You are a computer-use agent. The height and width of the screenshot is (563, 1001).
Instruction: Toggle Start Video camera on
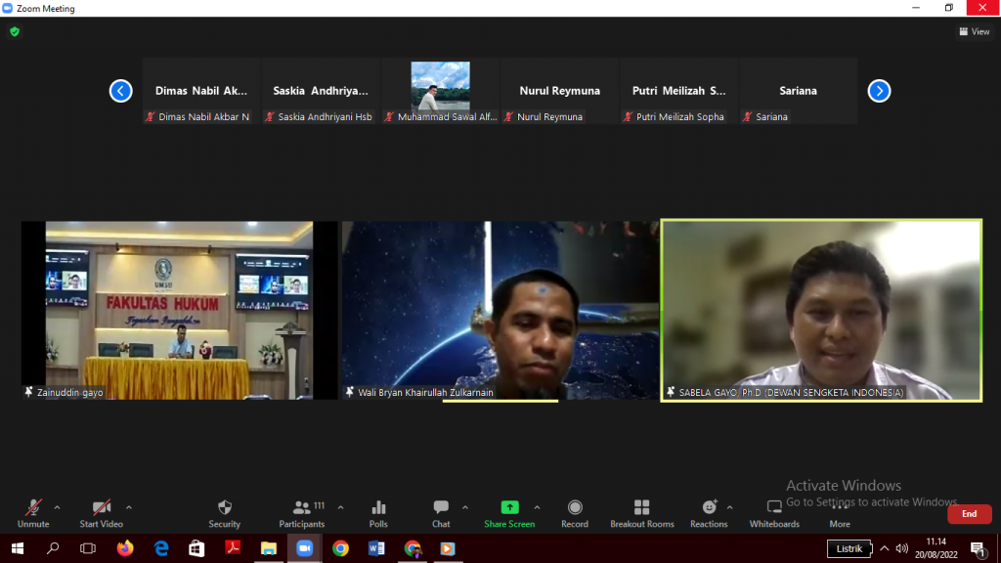click(x=101, y=512)
